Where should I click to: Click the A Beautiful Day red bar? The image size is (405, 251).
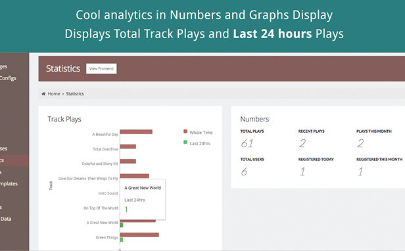point(136,132)
